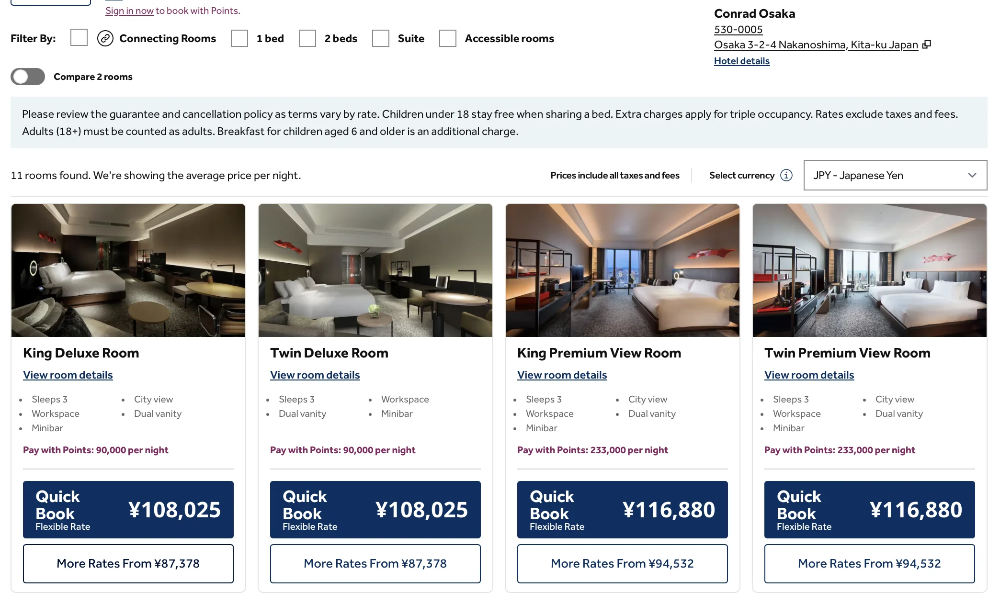Show more rates for King Premium View Room
Image resolution: width=1000 pixels, height=603 pixels.
(x=622, y=563)
